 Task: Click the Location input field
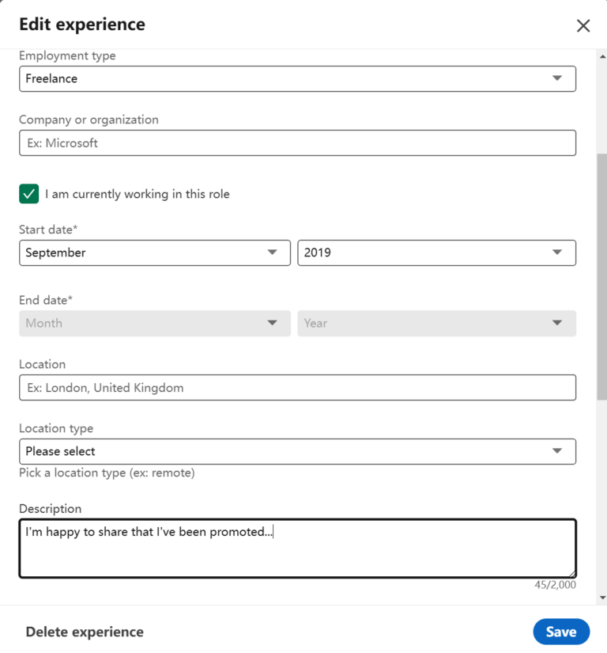pyautogui.click(x=297, y=387)
